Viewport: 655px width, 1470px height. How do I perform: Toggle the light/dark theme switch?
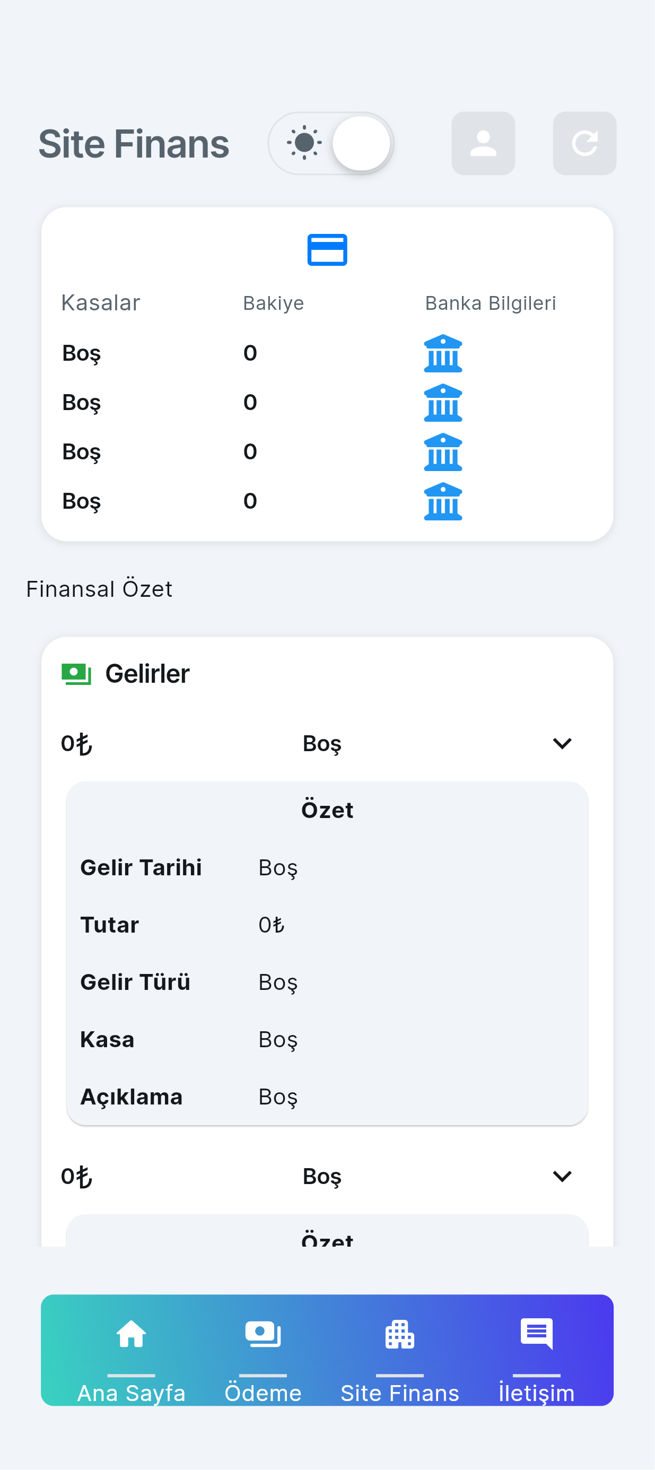pyautogui.click(x=331, y=143)
